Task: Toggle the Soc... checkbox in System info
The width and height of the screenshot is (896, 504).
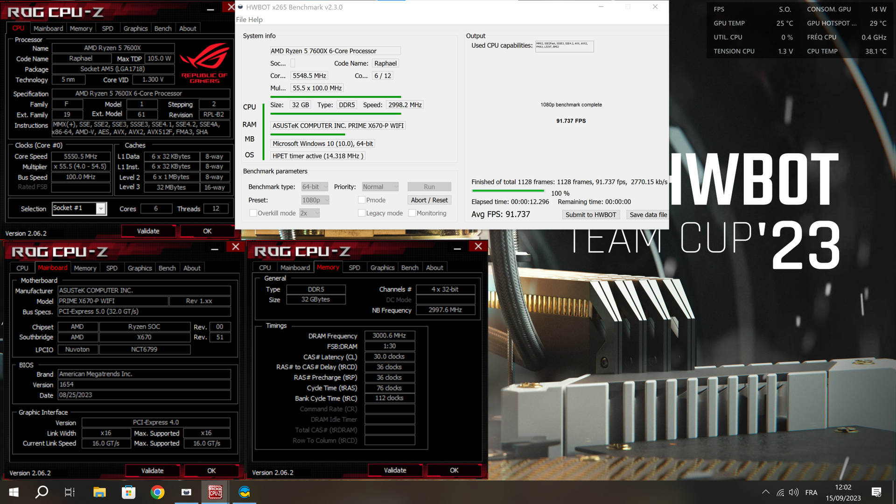Action: [x=293, y=63]
